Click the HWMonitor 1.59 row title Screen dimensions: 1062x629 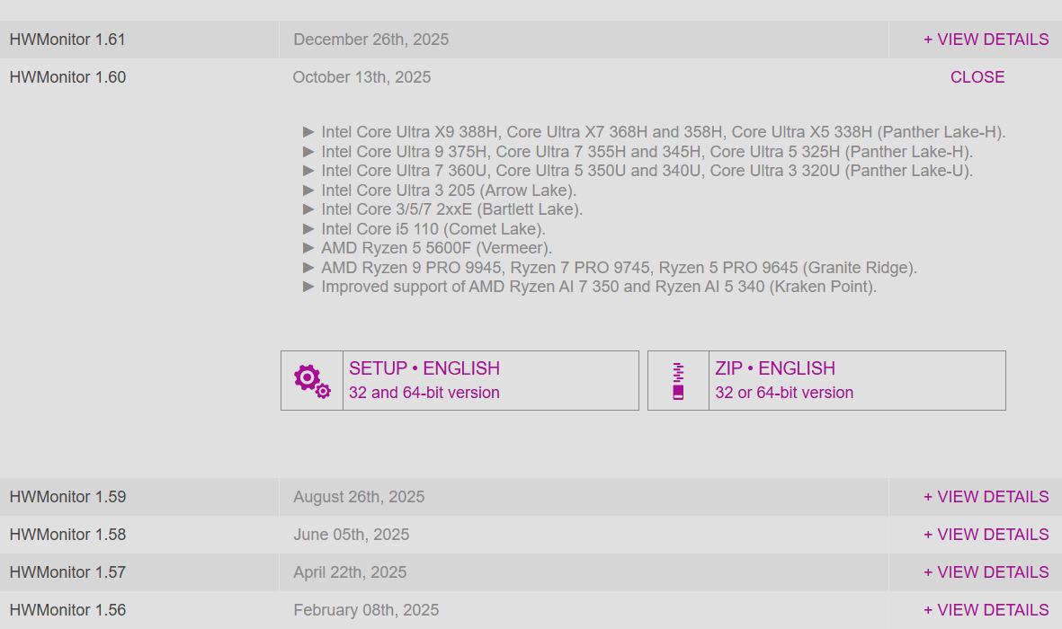point(67,497)
